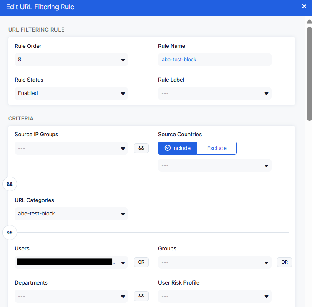Select Exclude for Source Countries

coord(217,148)
